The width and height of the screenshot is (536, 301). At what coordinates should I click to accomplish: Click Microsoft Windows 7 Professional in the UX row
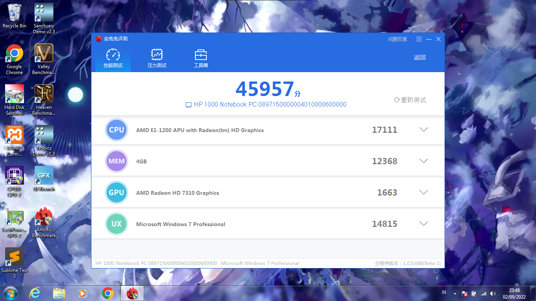point(180,224)
